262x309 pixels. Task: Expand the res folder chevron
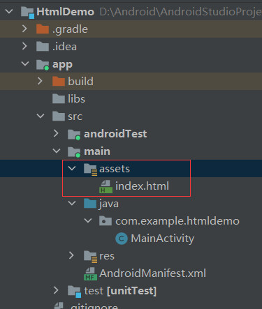(71, 255)
